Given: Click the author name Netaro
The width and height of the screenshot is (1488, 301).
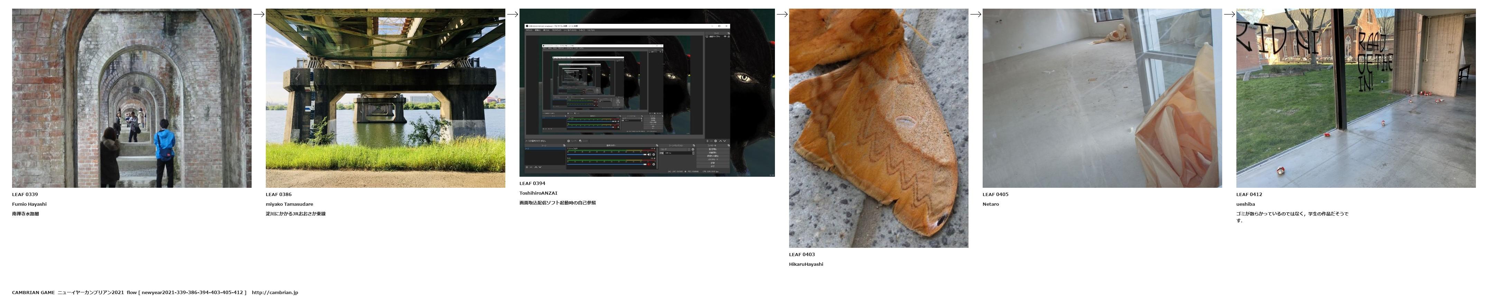Looking at the screenshot, I should click(x=991, y=204).
